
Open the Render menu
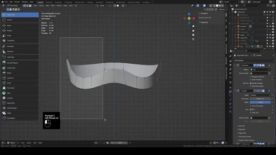(17, 2)
